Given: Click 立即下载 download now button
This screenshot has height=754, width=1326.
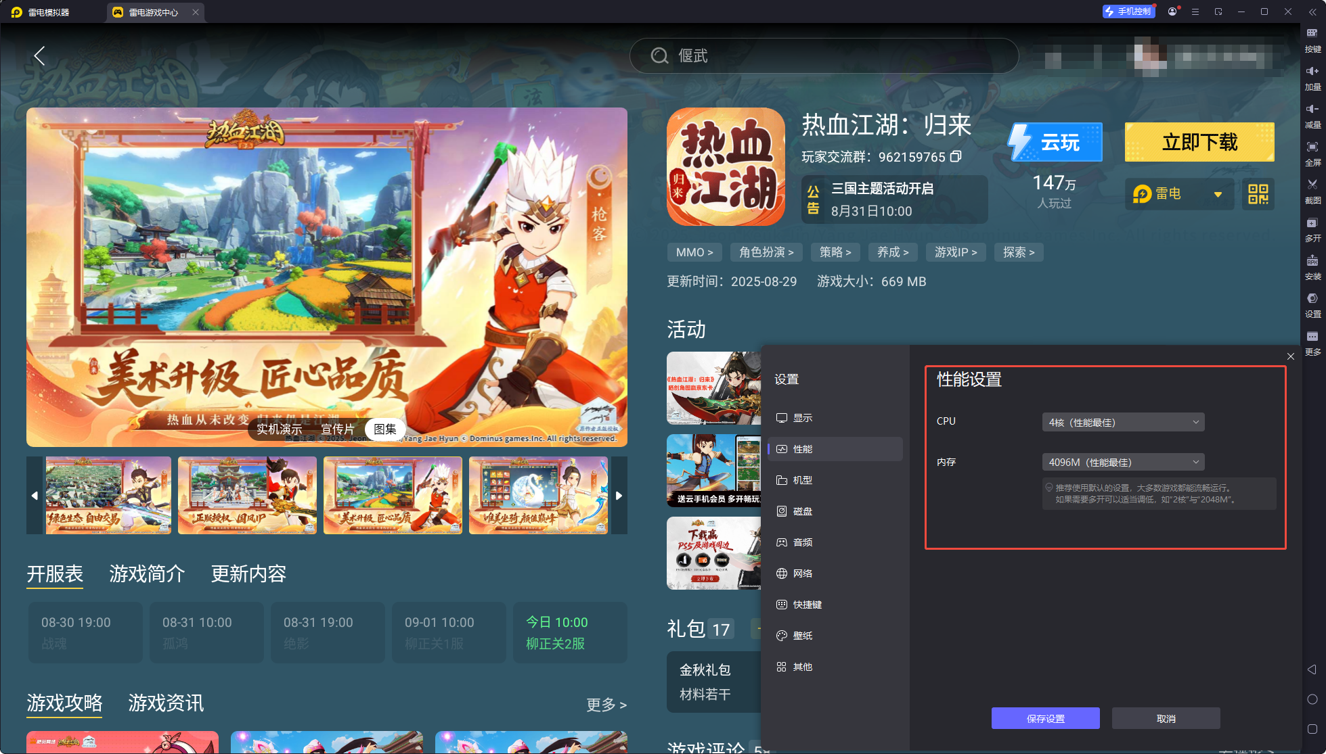Looking at the screenshot, I should click(x=1199, y=142).
